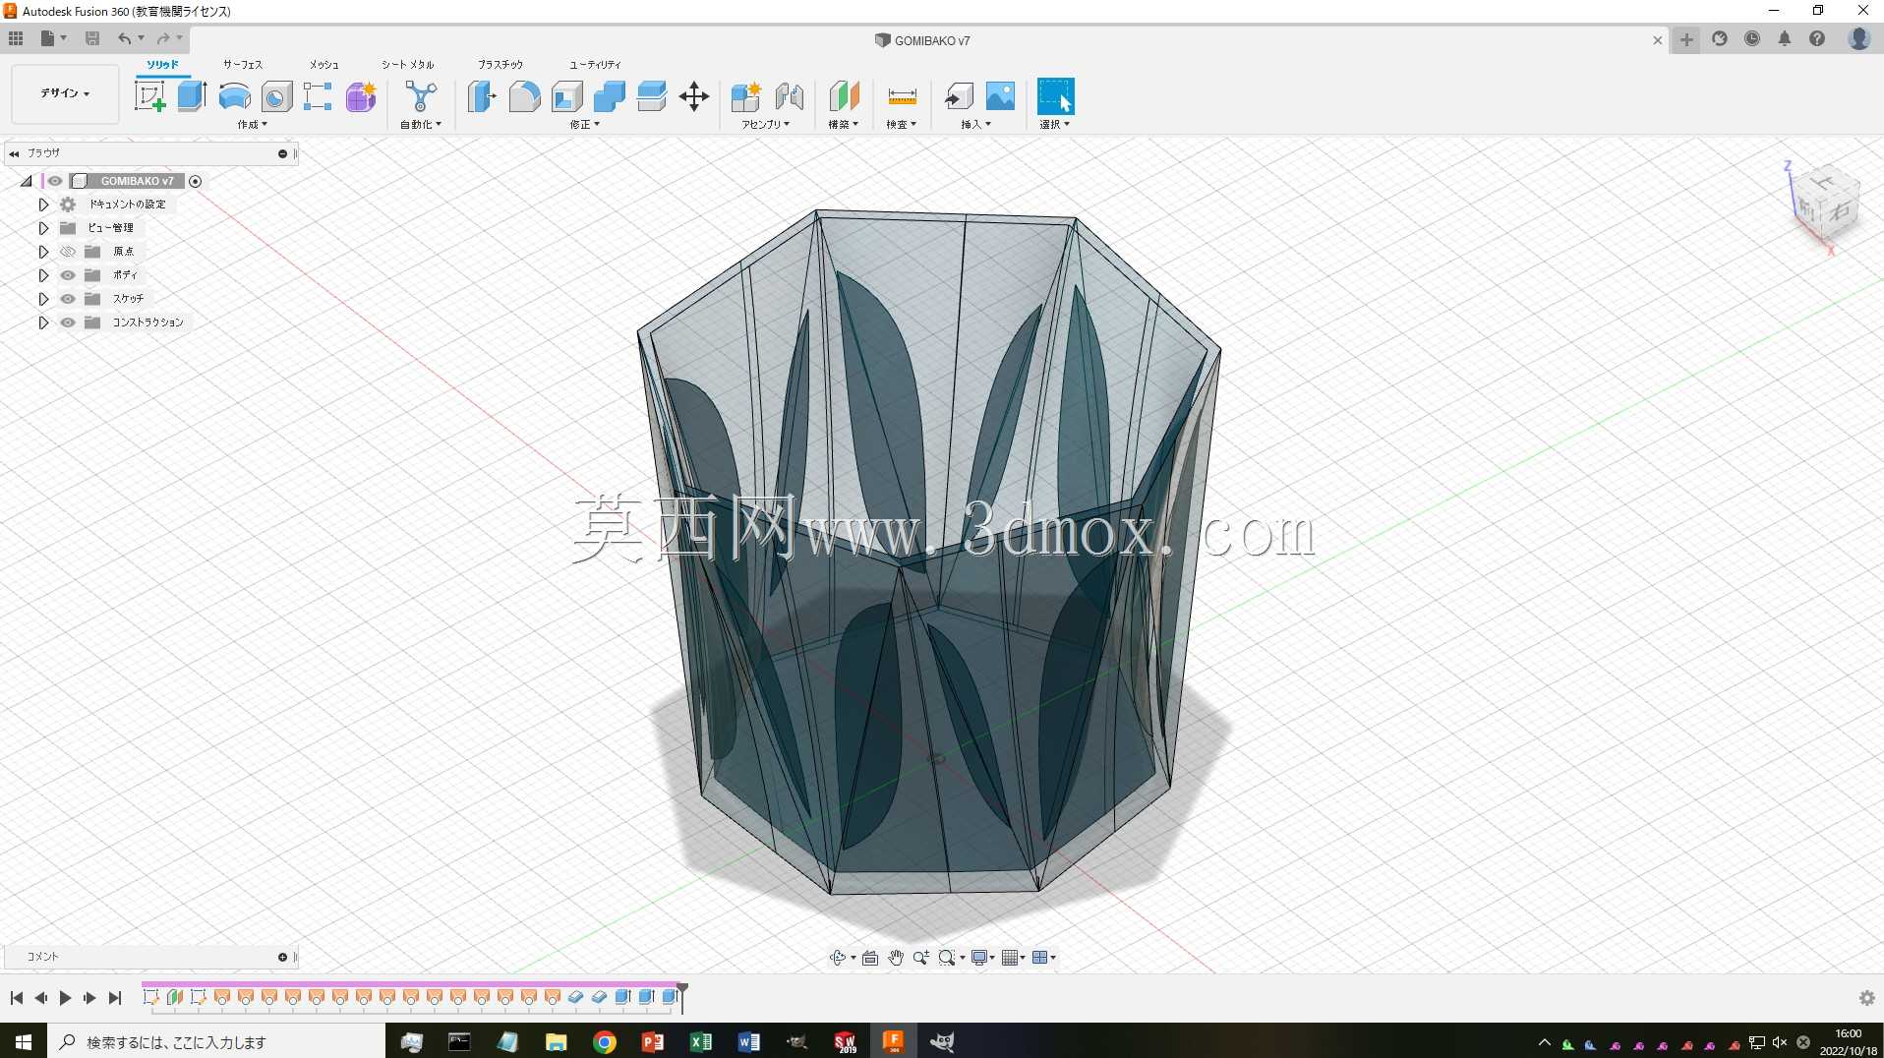Image resolution: width=1884 pixels, height=1058 pixels.
Task: Select the Move/Copy tool
Action: [x=694, y=96]
